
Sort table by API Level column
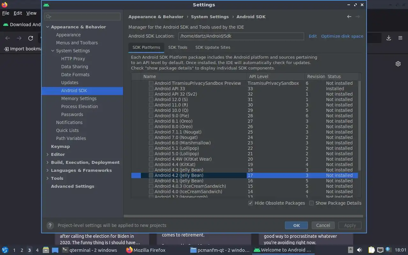pos(275,76)
